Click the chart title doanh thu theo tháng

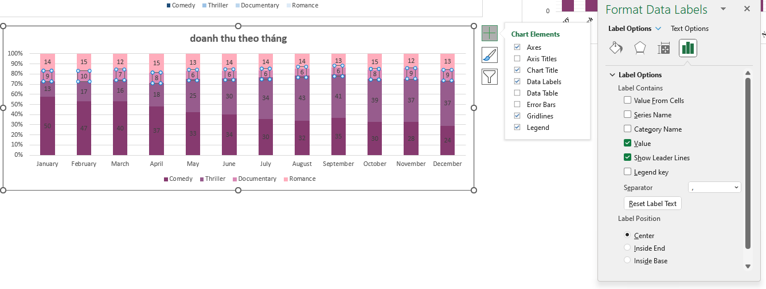click(x=239, y=39)
